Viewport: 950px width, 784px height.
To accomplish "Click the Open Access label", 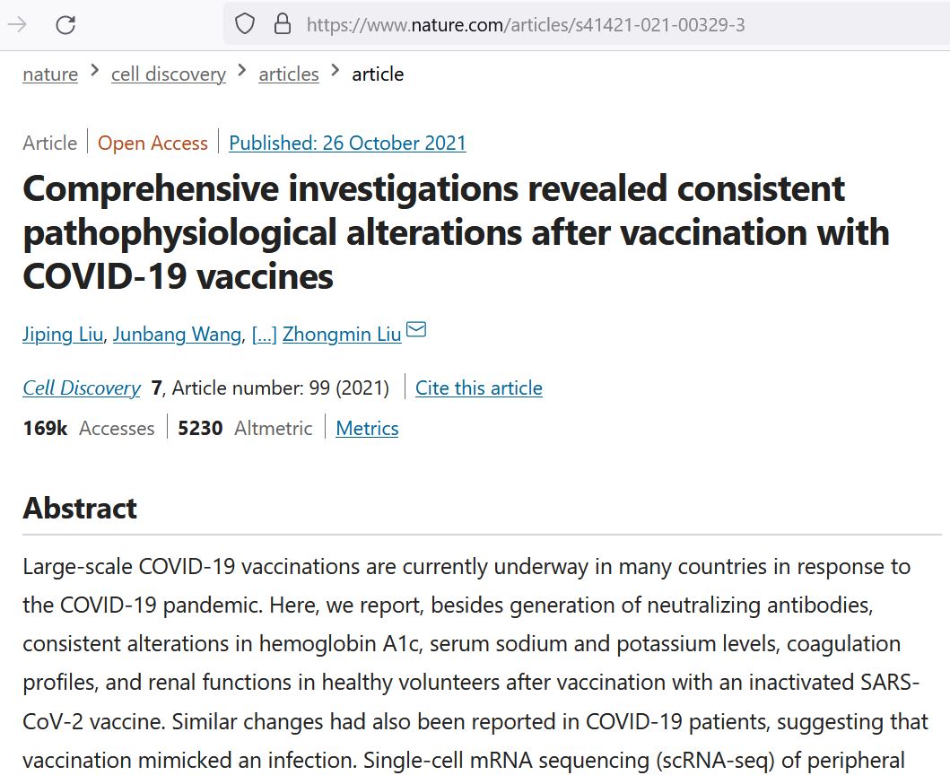I will coord(153,143).
